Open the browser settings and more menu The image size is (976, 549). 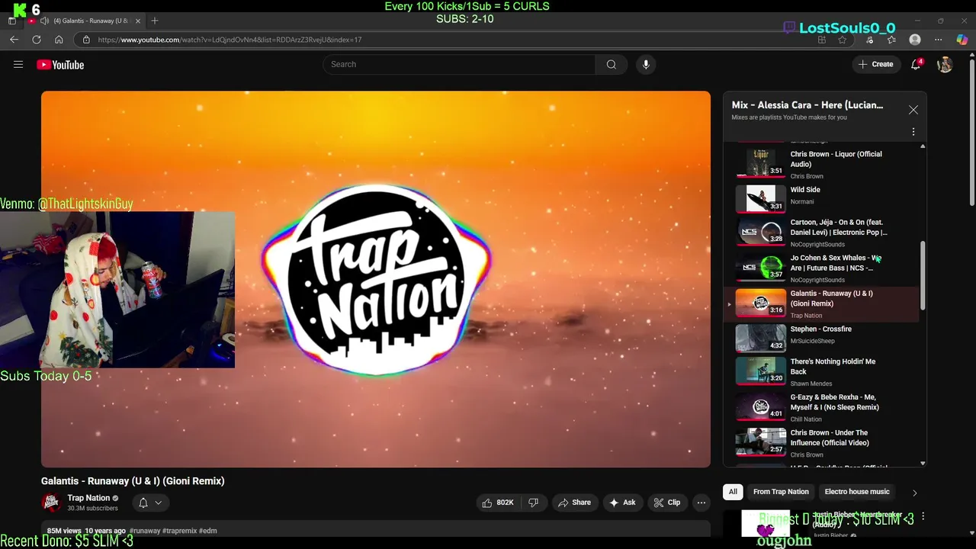click(x=938, y=40)
